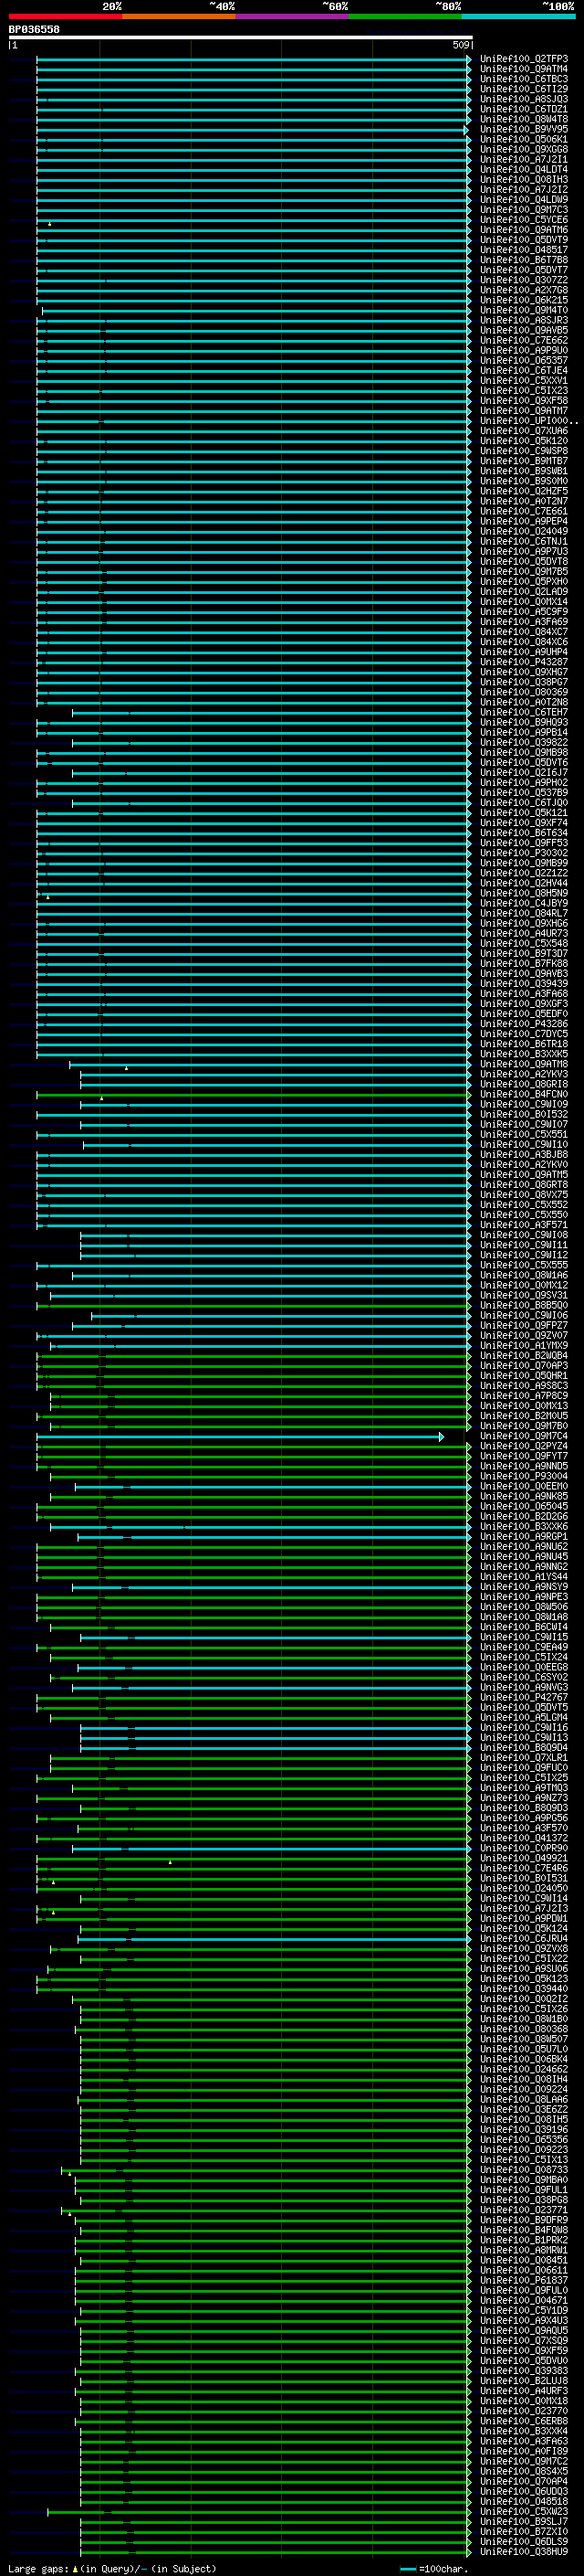This screenshot has width=584, height=2576.
Task: Select the UniRef100_O23771 hit label
Action: (523, 2210)
